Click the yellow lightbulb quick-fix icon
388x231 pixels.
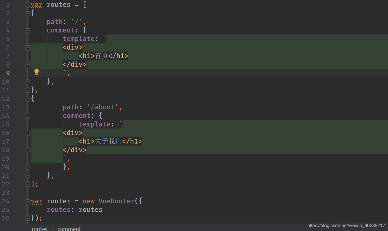pos(37,72)
